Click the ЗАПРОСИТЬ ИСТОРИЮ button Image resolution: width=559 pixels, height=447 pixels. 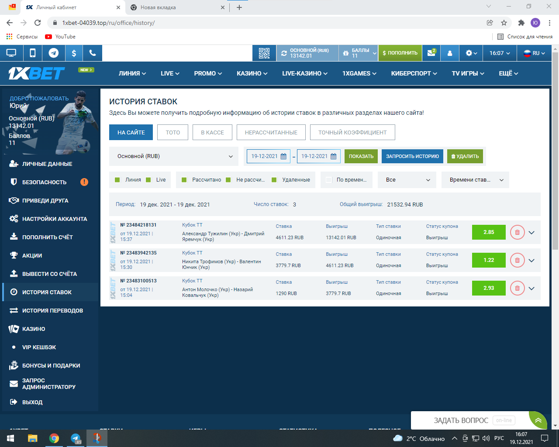[412, 156]
